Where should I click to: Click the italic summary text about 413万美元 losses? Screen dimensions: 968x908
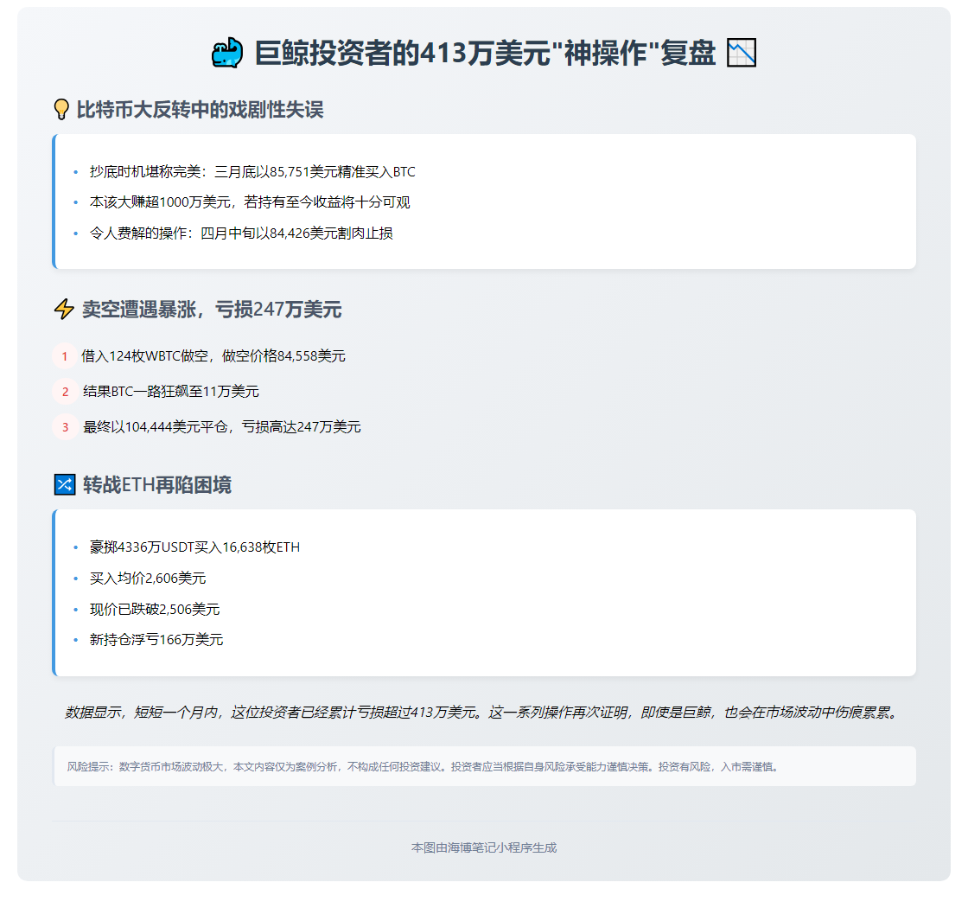pos(484,713)
